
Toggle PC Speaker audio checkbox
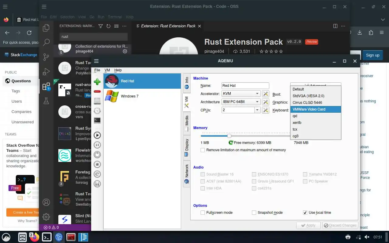(305, 181)
